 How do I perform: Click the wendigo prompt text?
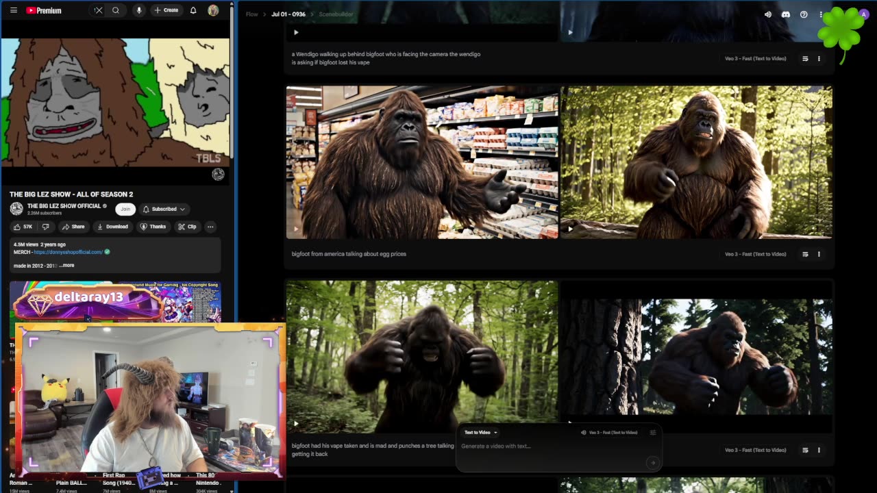tap(386, 58)
